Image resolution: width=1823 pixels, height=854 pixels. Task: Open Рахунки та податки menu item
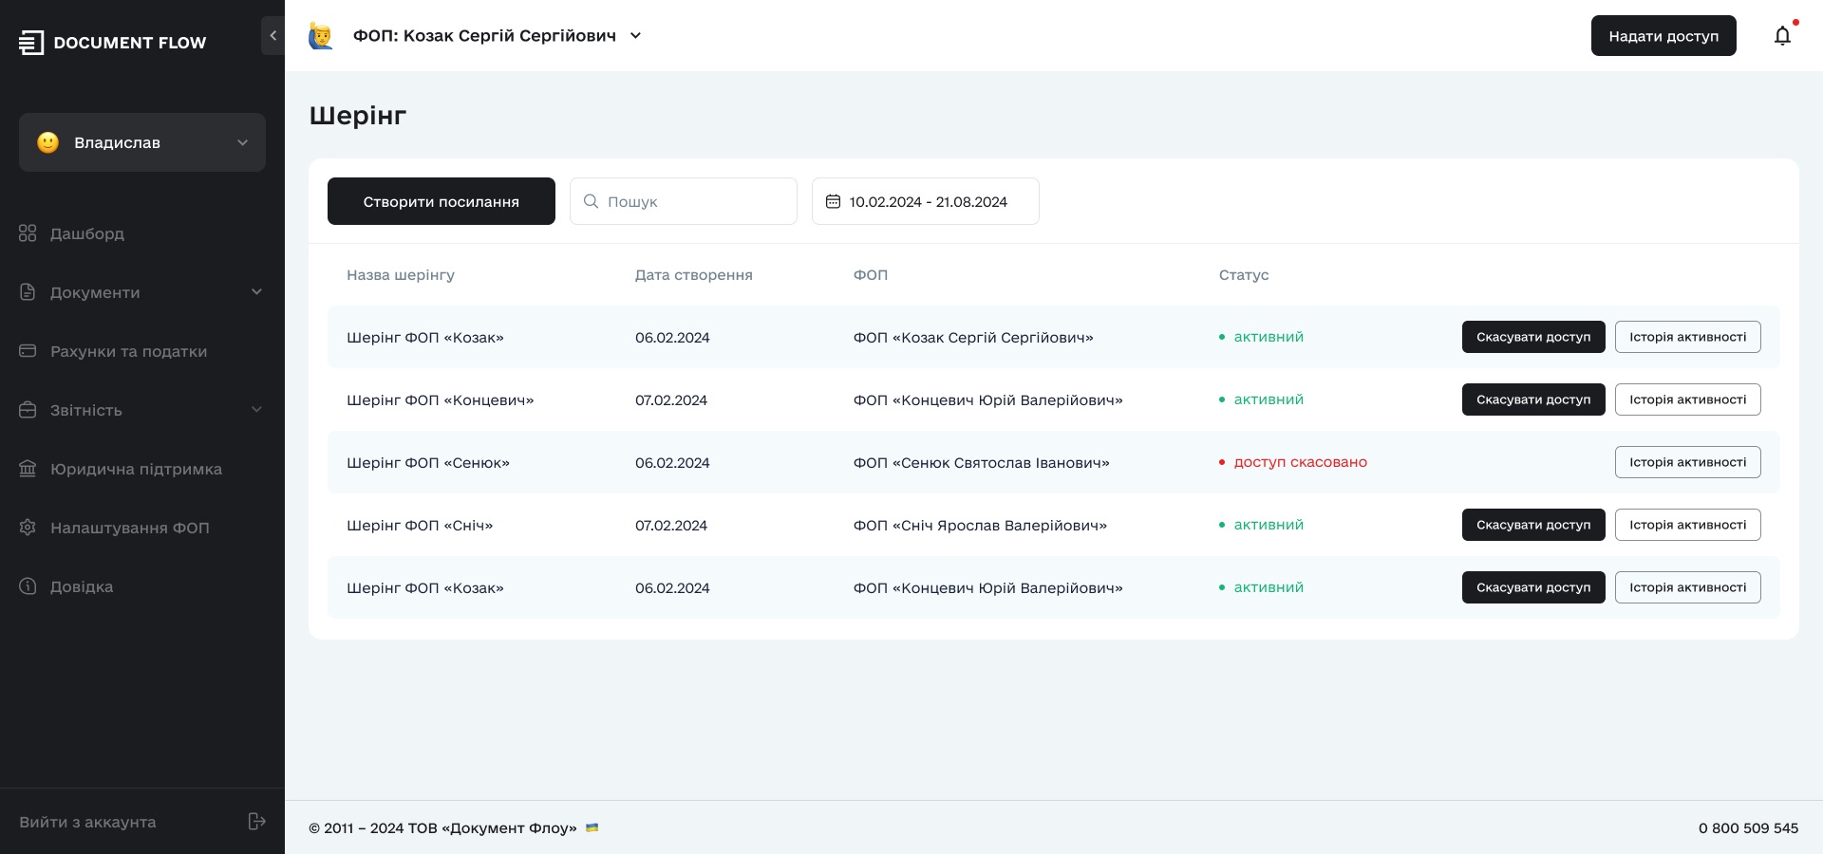click(x=128, y=351)
